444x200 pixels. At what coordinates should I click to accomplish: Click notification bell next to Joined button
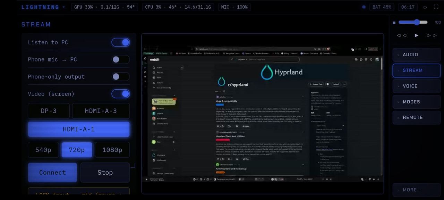(x=327, y=84)
